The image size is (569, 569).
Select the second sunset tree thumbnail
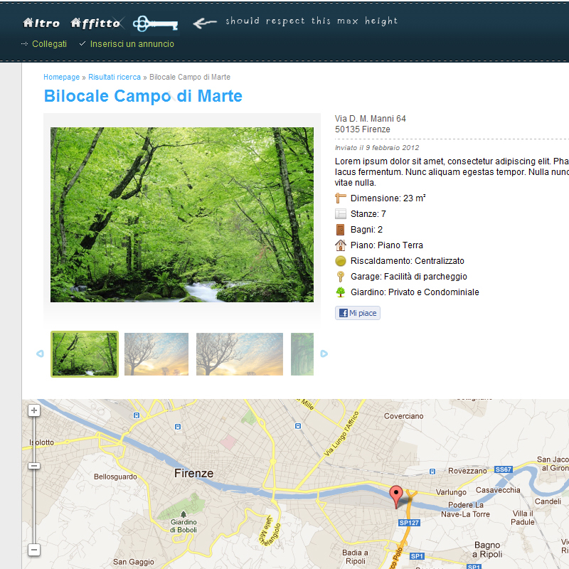[240, 353]
